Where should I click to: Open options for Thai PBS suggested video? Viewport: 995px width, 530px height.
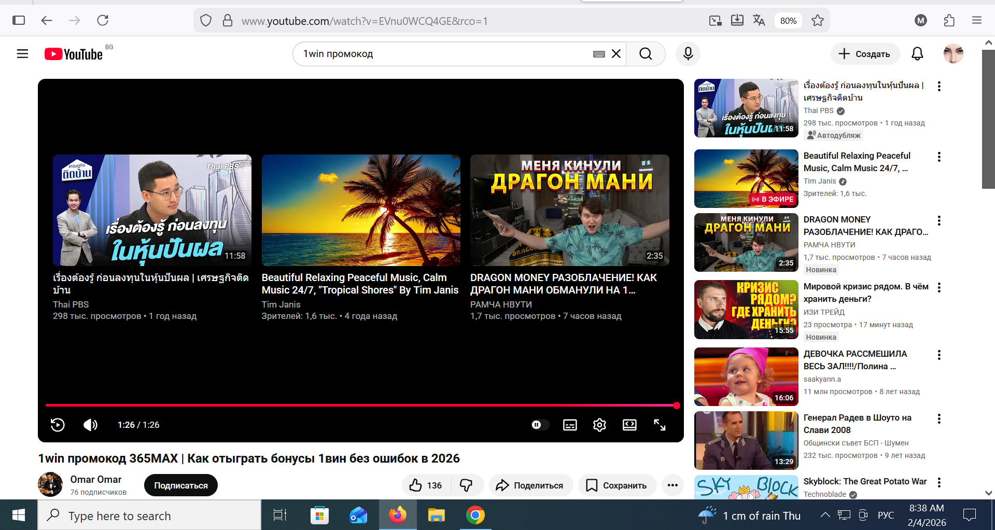click(x=939, y=87)
